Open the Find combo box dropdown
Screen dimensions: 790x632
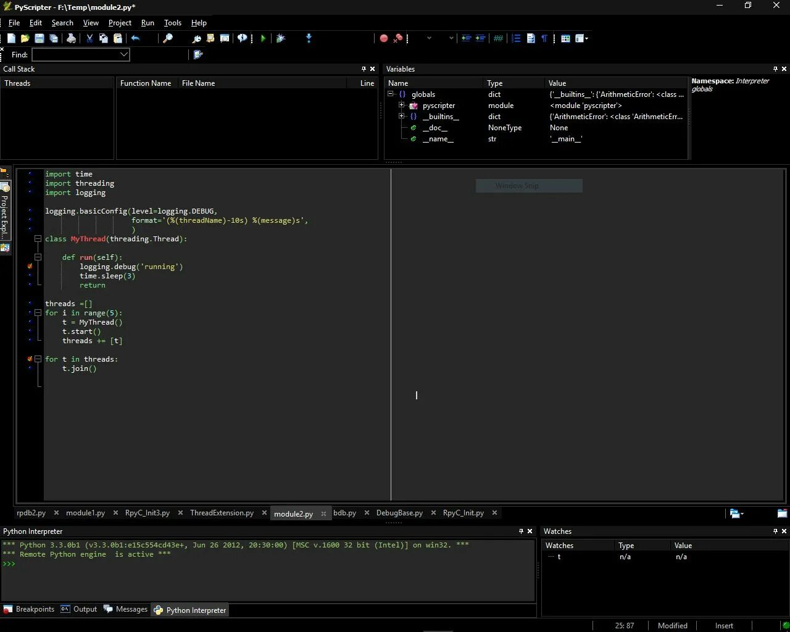coord(124,54)
